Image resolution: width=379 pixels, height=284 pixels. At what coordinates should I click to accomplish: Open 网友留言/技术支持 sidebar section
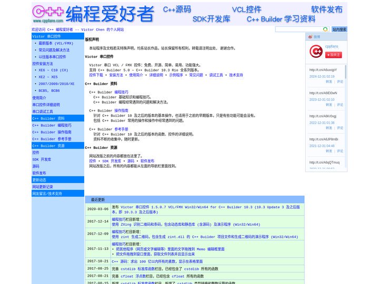[47, 194]
